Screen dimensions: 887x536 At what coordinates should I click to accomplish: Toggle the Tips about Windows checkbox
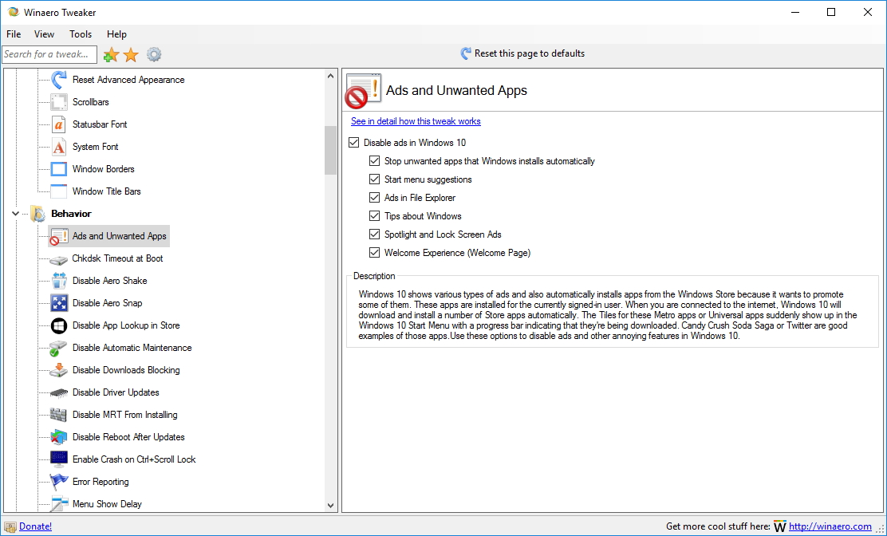pos(374,216)
